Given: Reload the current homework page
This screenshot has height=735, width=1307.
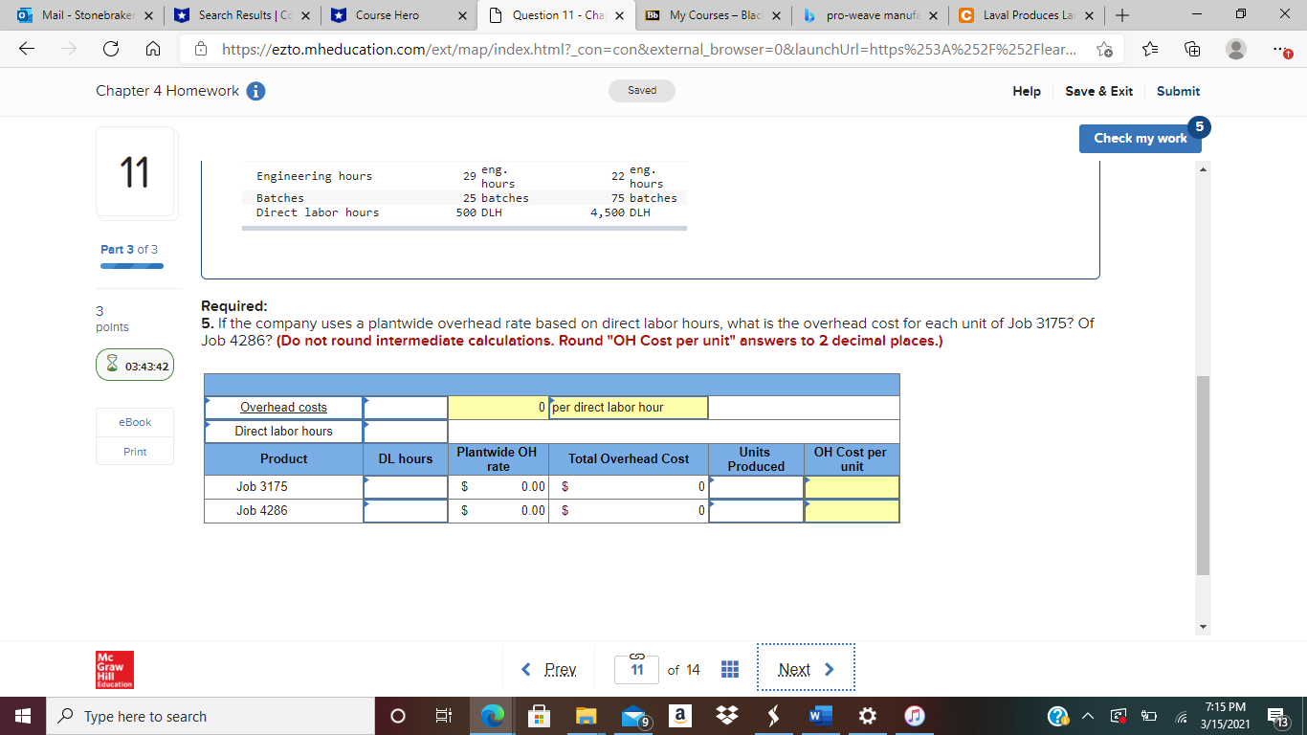Looking at the screenshot, I should point(110,51).
